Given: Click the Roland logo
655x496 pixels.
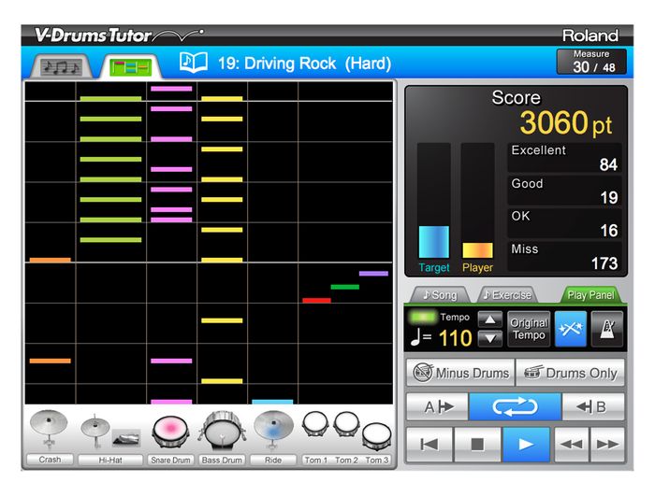Looking at the screenshot, I should pyautogui.click(x=590, y=35).
